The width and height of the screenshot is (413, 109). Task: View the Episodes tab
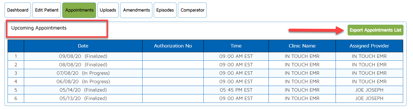[x=165, y=10]
